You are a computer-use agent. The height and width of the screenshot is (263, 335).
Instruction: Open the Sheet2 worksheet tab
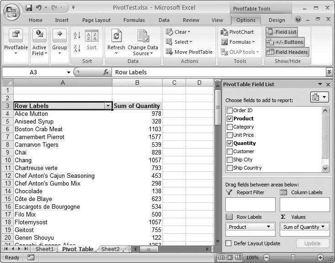[110, 249]
